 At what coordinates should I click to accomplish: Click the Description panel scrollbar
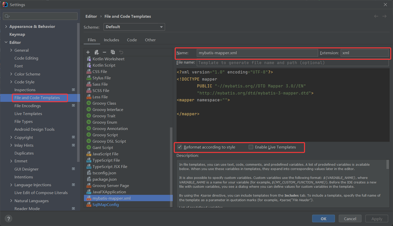point(387,164)
